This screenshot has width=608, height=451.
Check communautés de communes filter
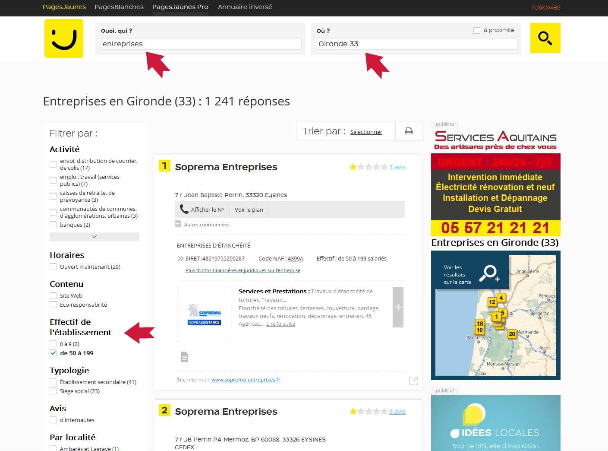(x=53, y=212)
